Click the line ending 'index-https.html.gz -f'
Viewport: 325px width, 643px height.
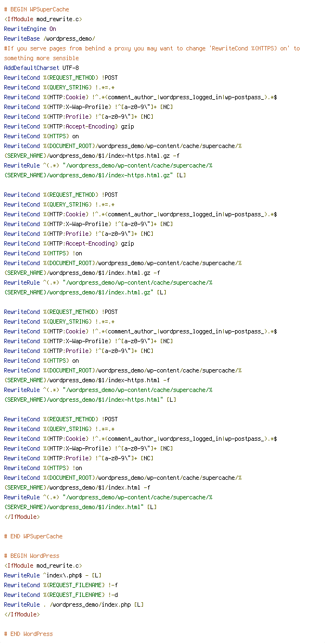[x=92, y=156]
